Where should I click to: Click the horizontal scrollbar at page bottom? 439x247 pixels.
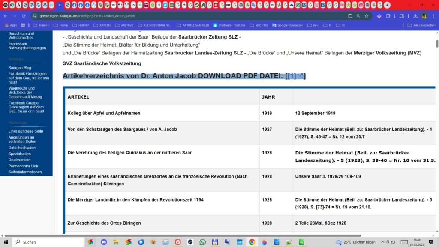pyautogui.click(x=183, y=235)
